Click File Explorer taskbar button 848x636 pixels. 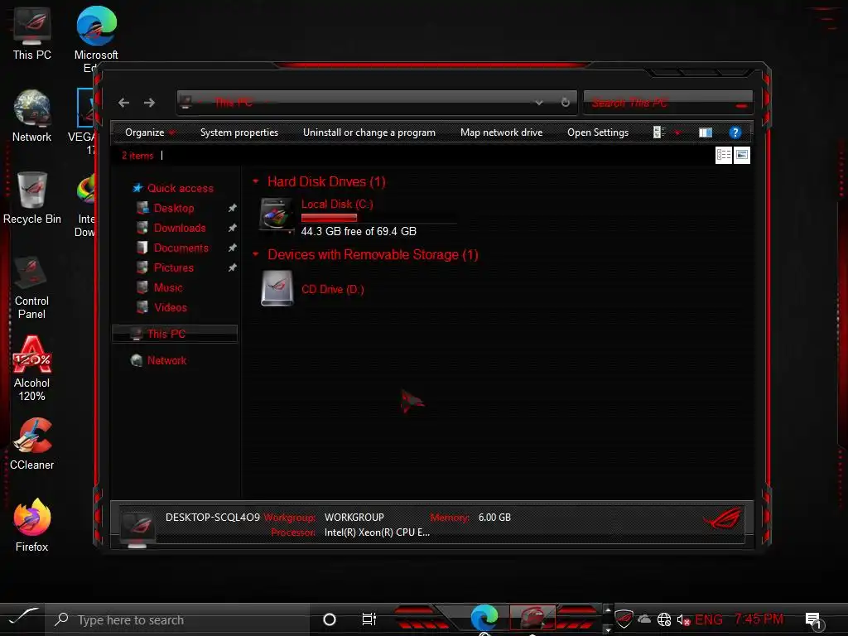[x=532, y=618]
